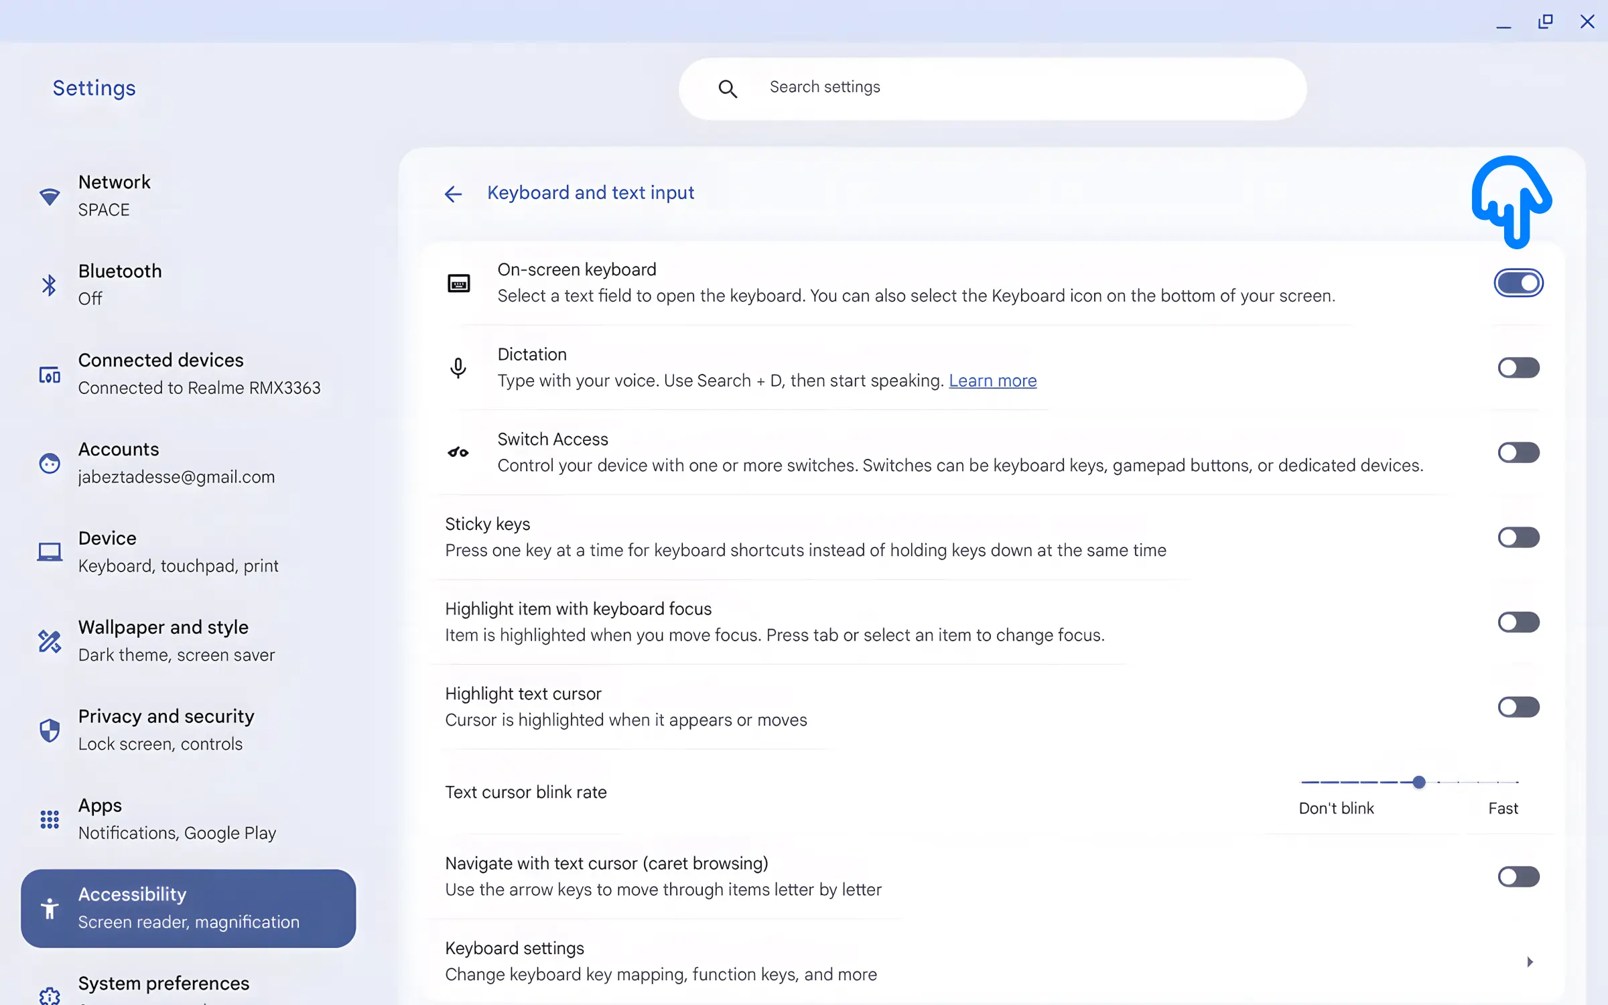Viewport: 1608px width, 1005px height.
Task: Click the Accessibility settings icon
Action: (50, 909)
